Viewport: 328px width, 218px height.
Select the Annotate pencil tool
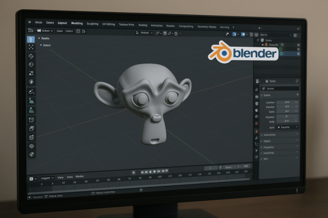click(x=31, y=92)
